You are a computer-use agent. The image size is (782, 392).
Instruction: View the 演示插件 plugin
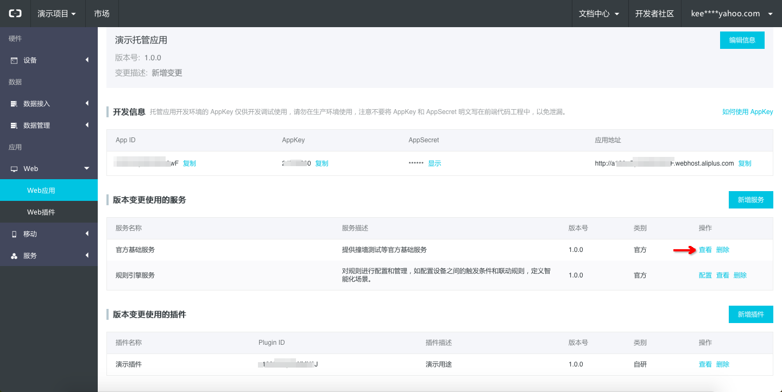pyautogui.click(x=705, y=364)
